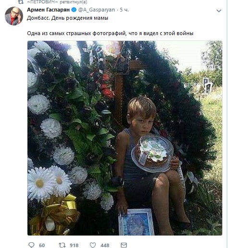Click the @A_Gasparyan handle
This screenshot has height=248, width=228.
point(97,10)
